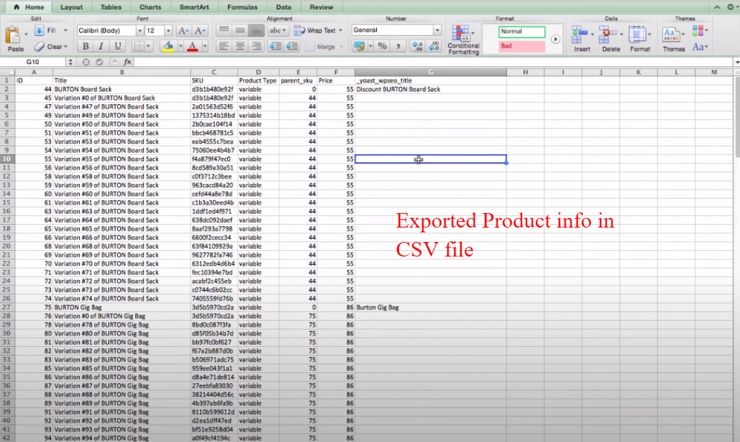Toggle Underline formatting

118,46
